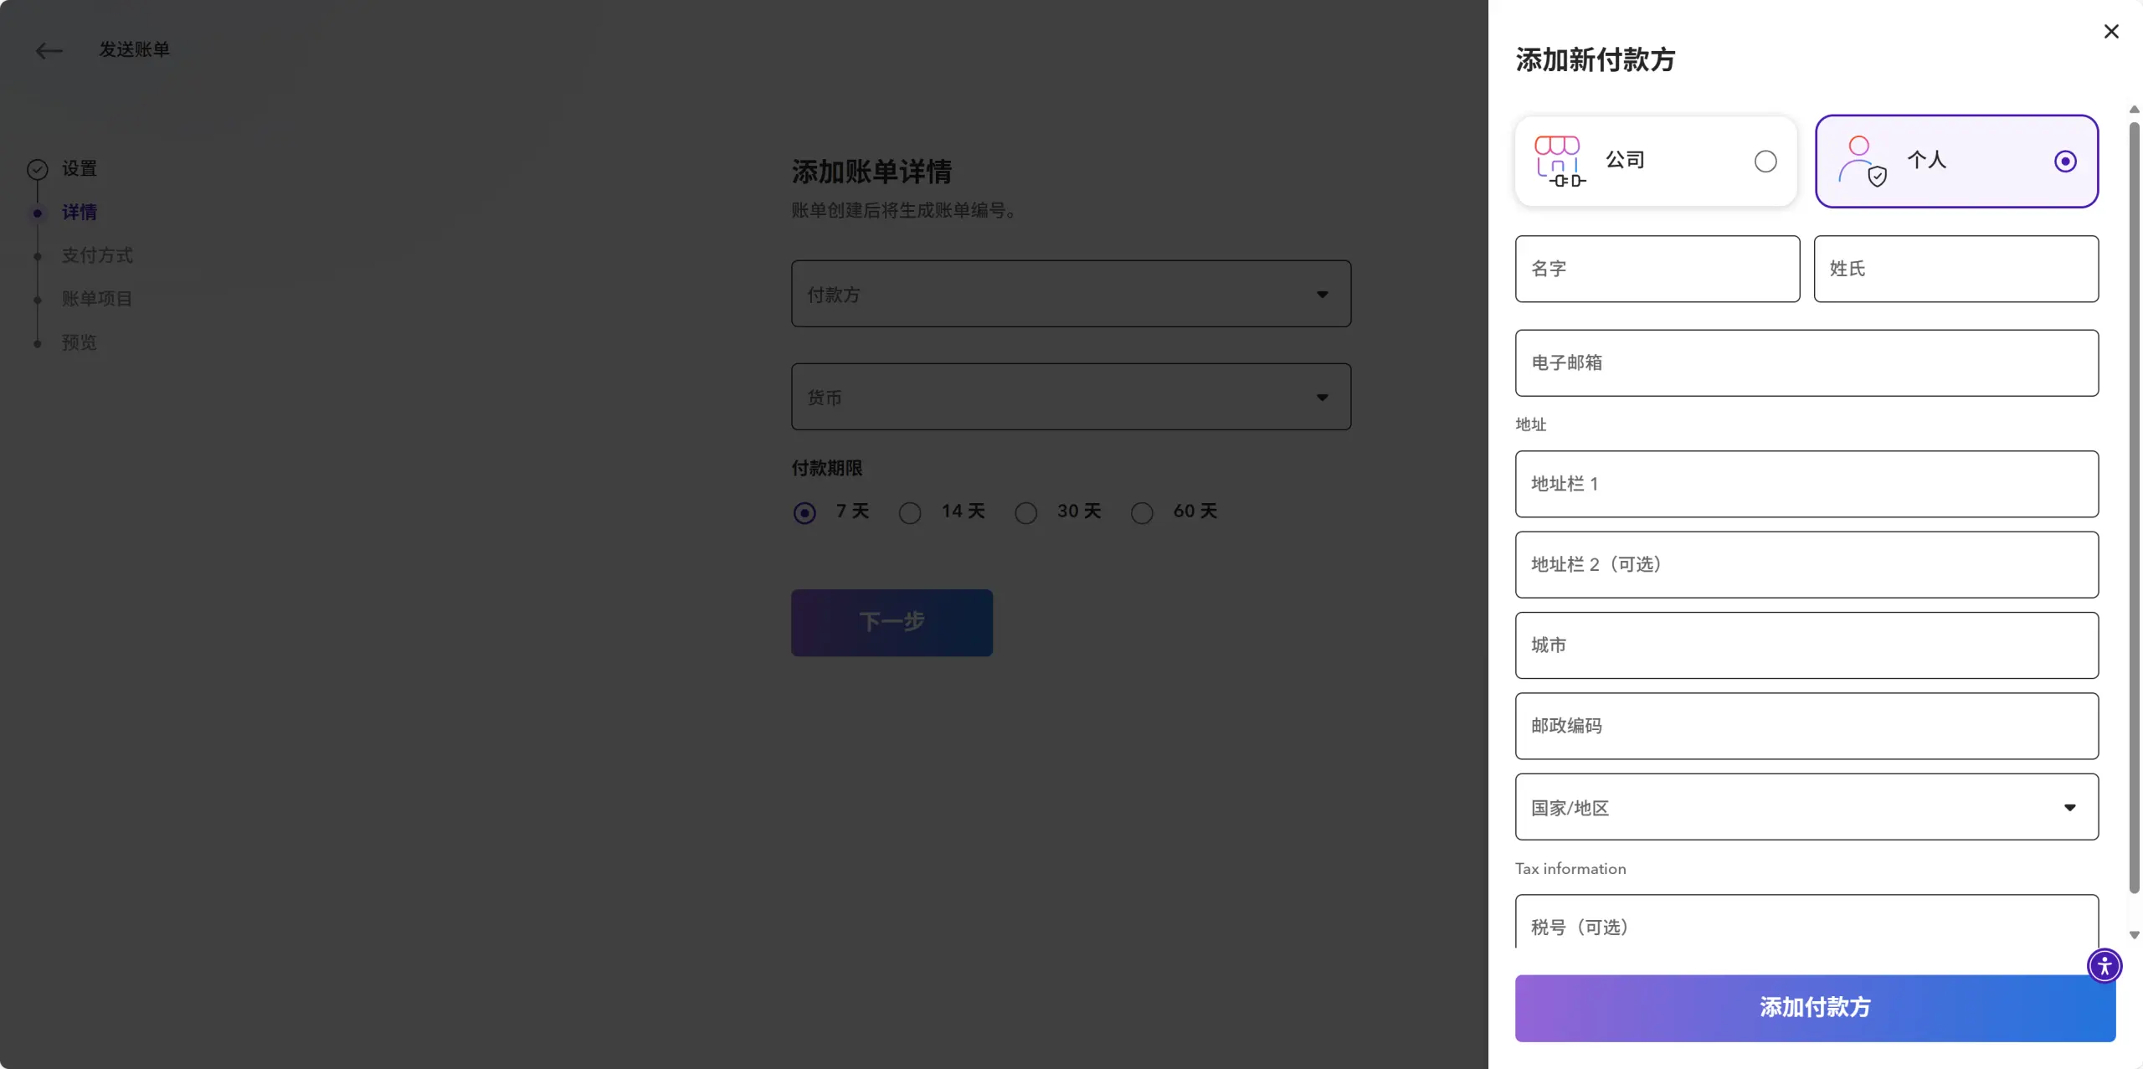Open the 货币 dropdown
This screenshot has height=1069, width=2143.
point(1071,397)
